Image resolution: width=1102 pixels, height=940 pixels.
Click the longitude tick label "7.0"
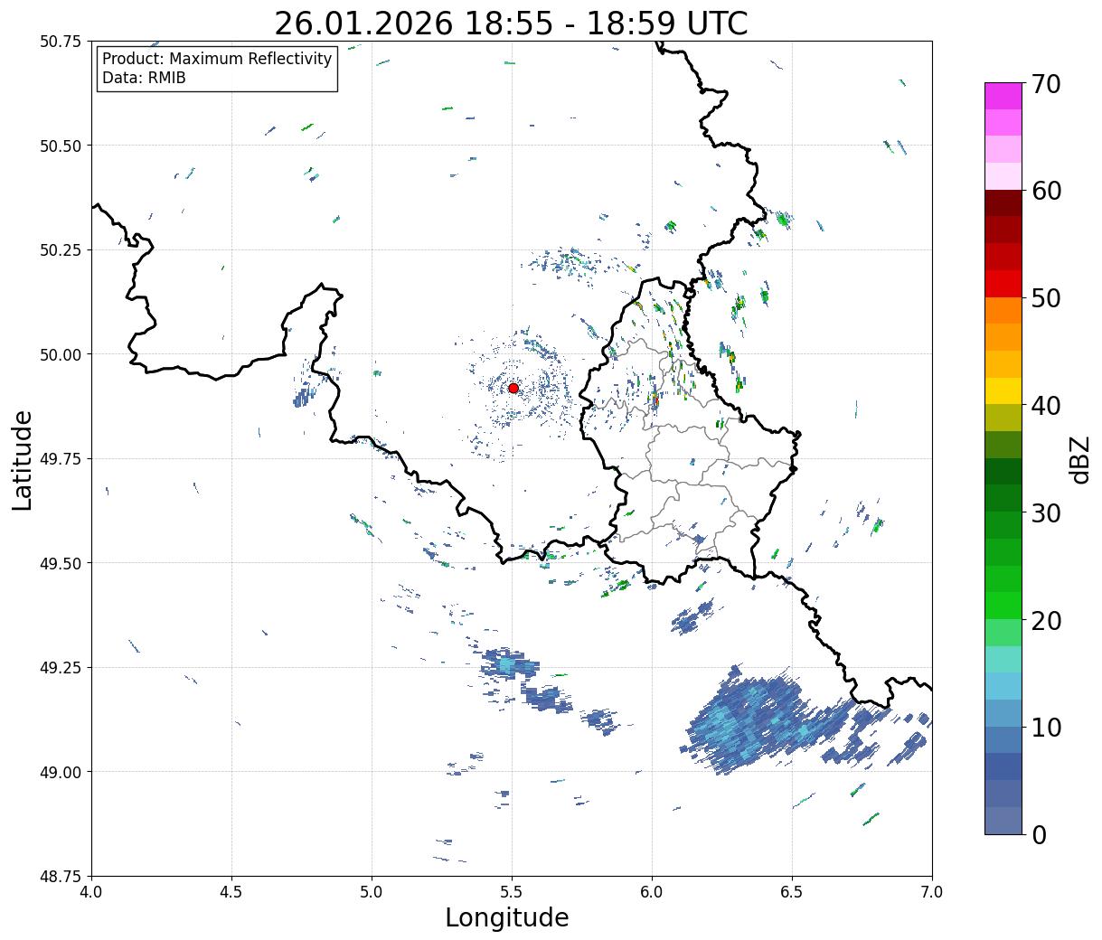(x=932, y=892)
